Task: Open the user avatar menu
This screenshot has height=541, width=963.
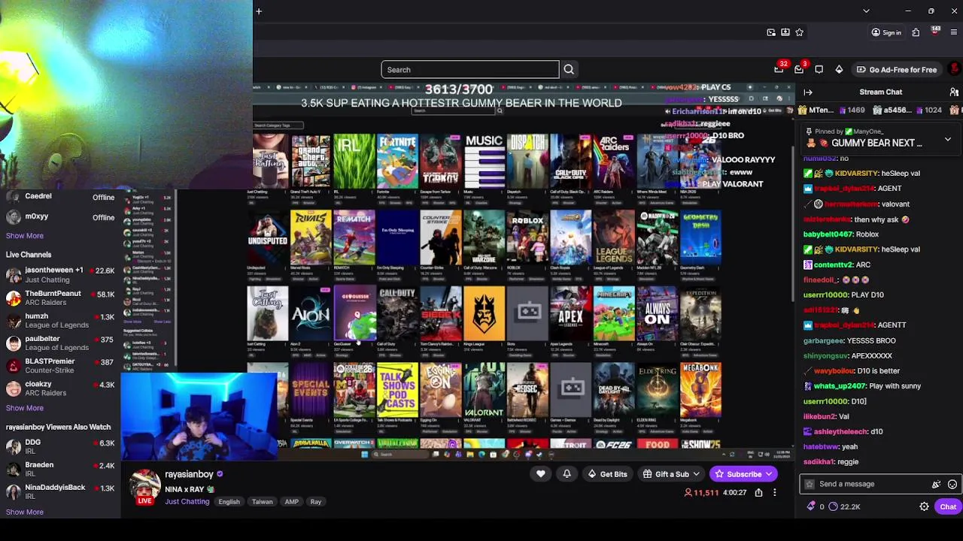Action: (x=954, y=69)
